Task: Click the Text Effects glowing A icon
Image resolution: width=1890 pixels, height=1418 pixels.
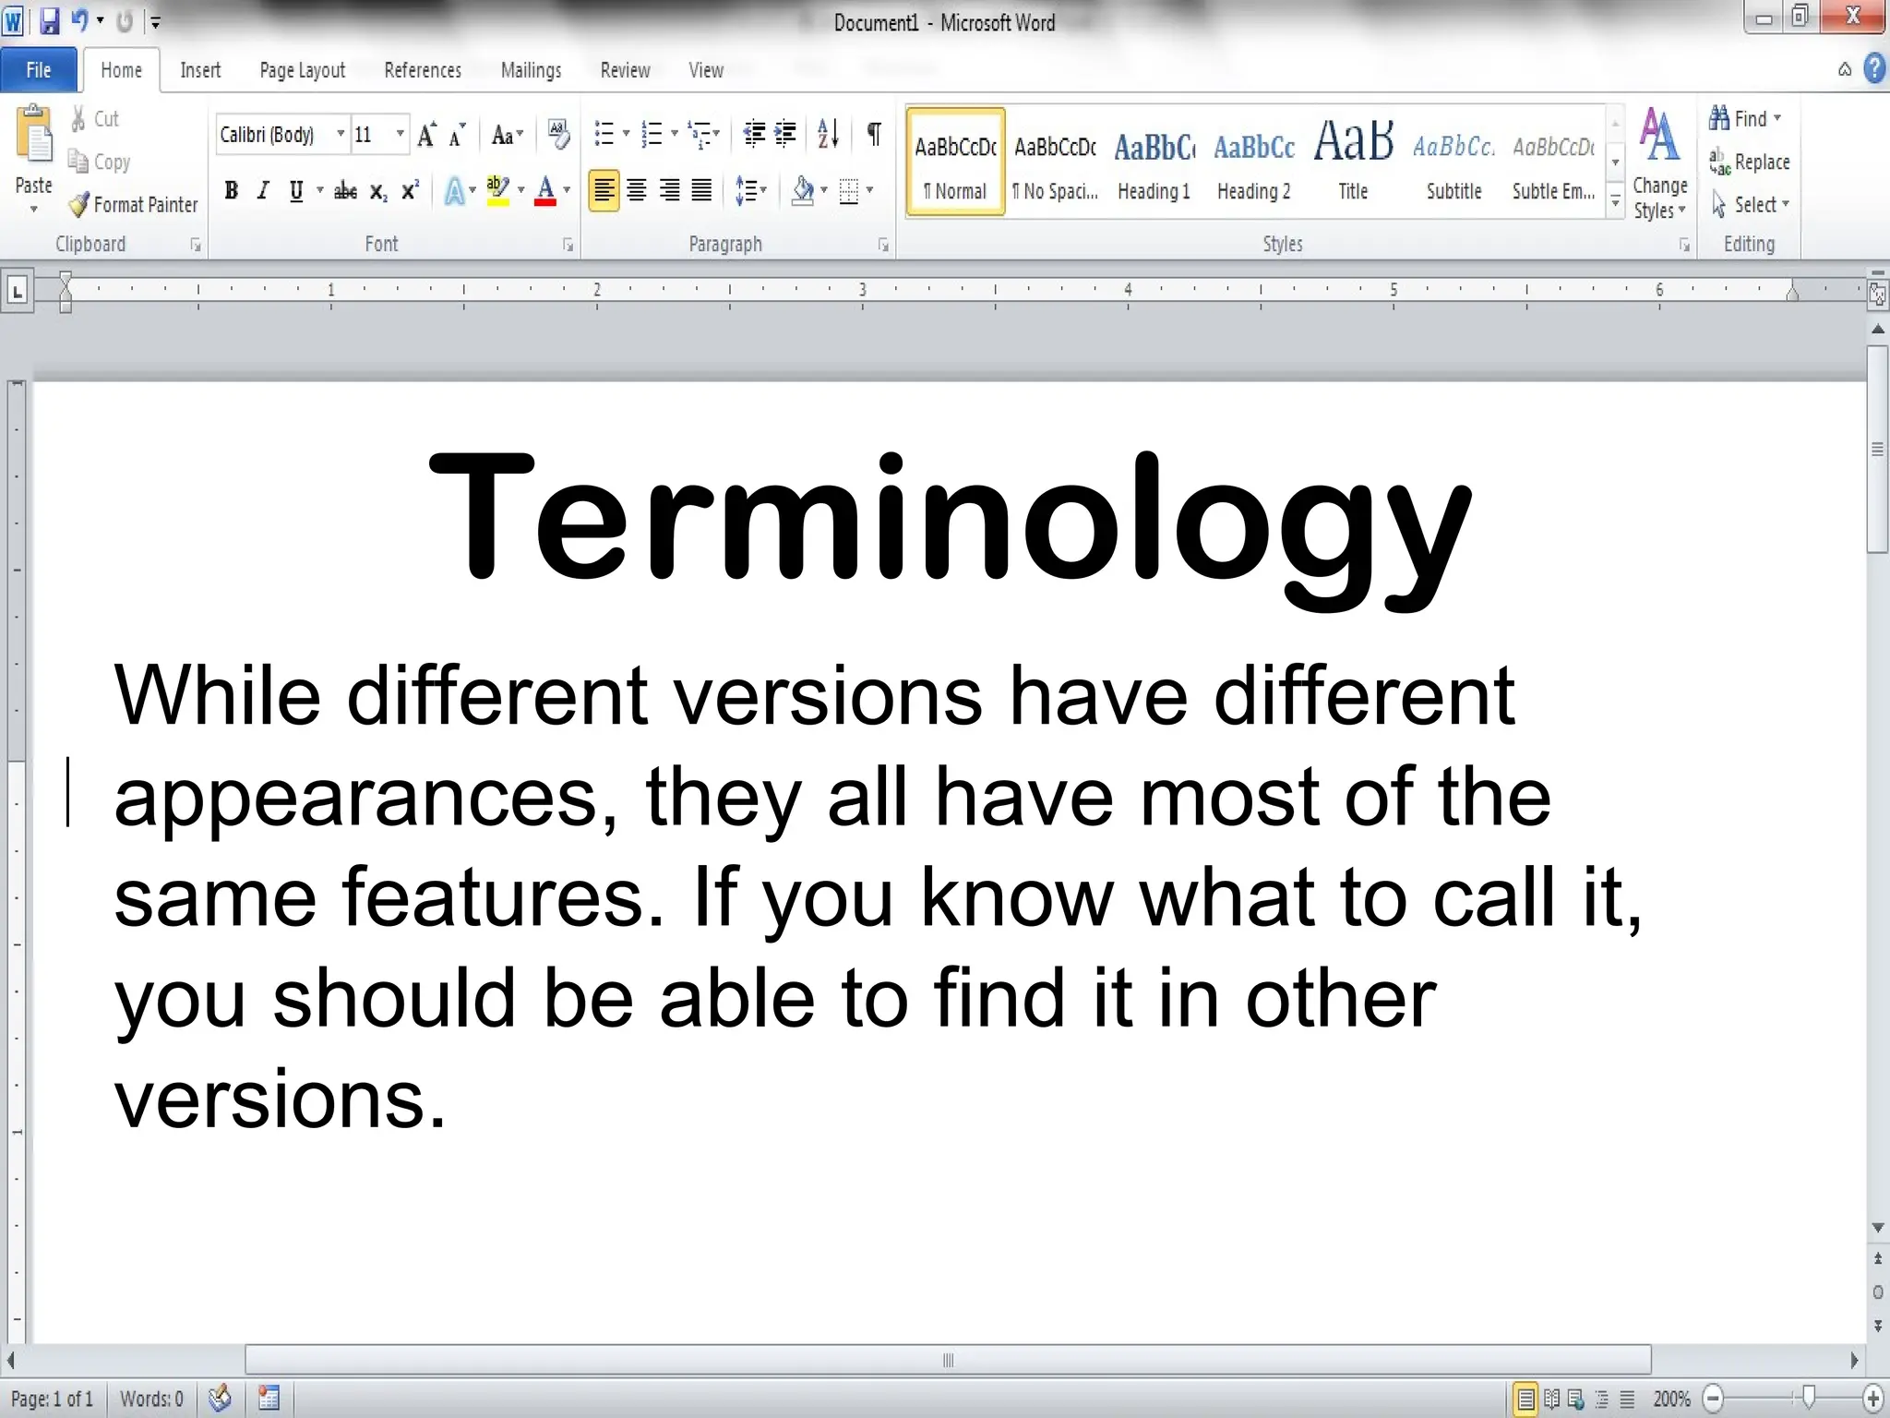Action: pos(455,191)
